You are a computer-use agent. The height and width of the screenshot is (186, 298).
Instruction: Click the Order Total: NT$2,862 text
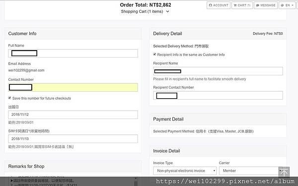[x=146, y=5]
